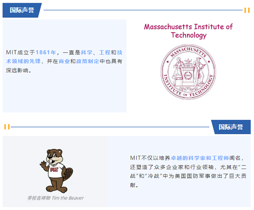Image resolution: width=254 pixels, height=210 pixels.
Task: Click the highlighted phrase '卓越的科学家和工程师'
Action: (200, 158)
